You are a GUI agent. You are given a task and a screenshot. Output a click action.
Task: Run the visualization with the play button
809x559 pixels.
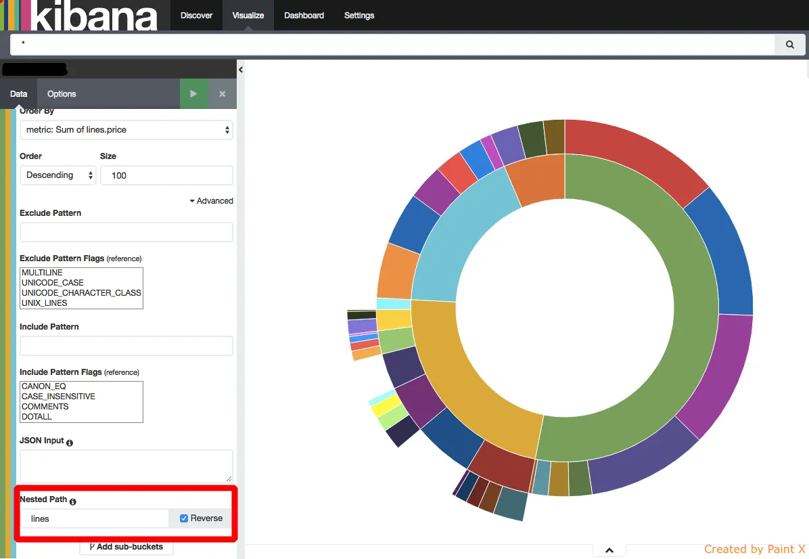tap(193, 94)
